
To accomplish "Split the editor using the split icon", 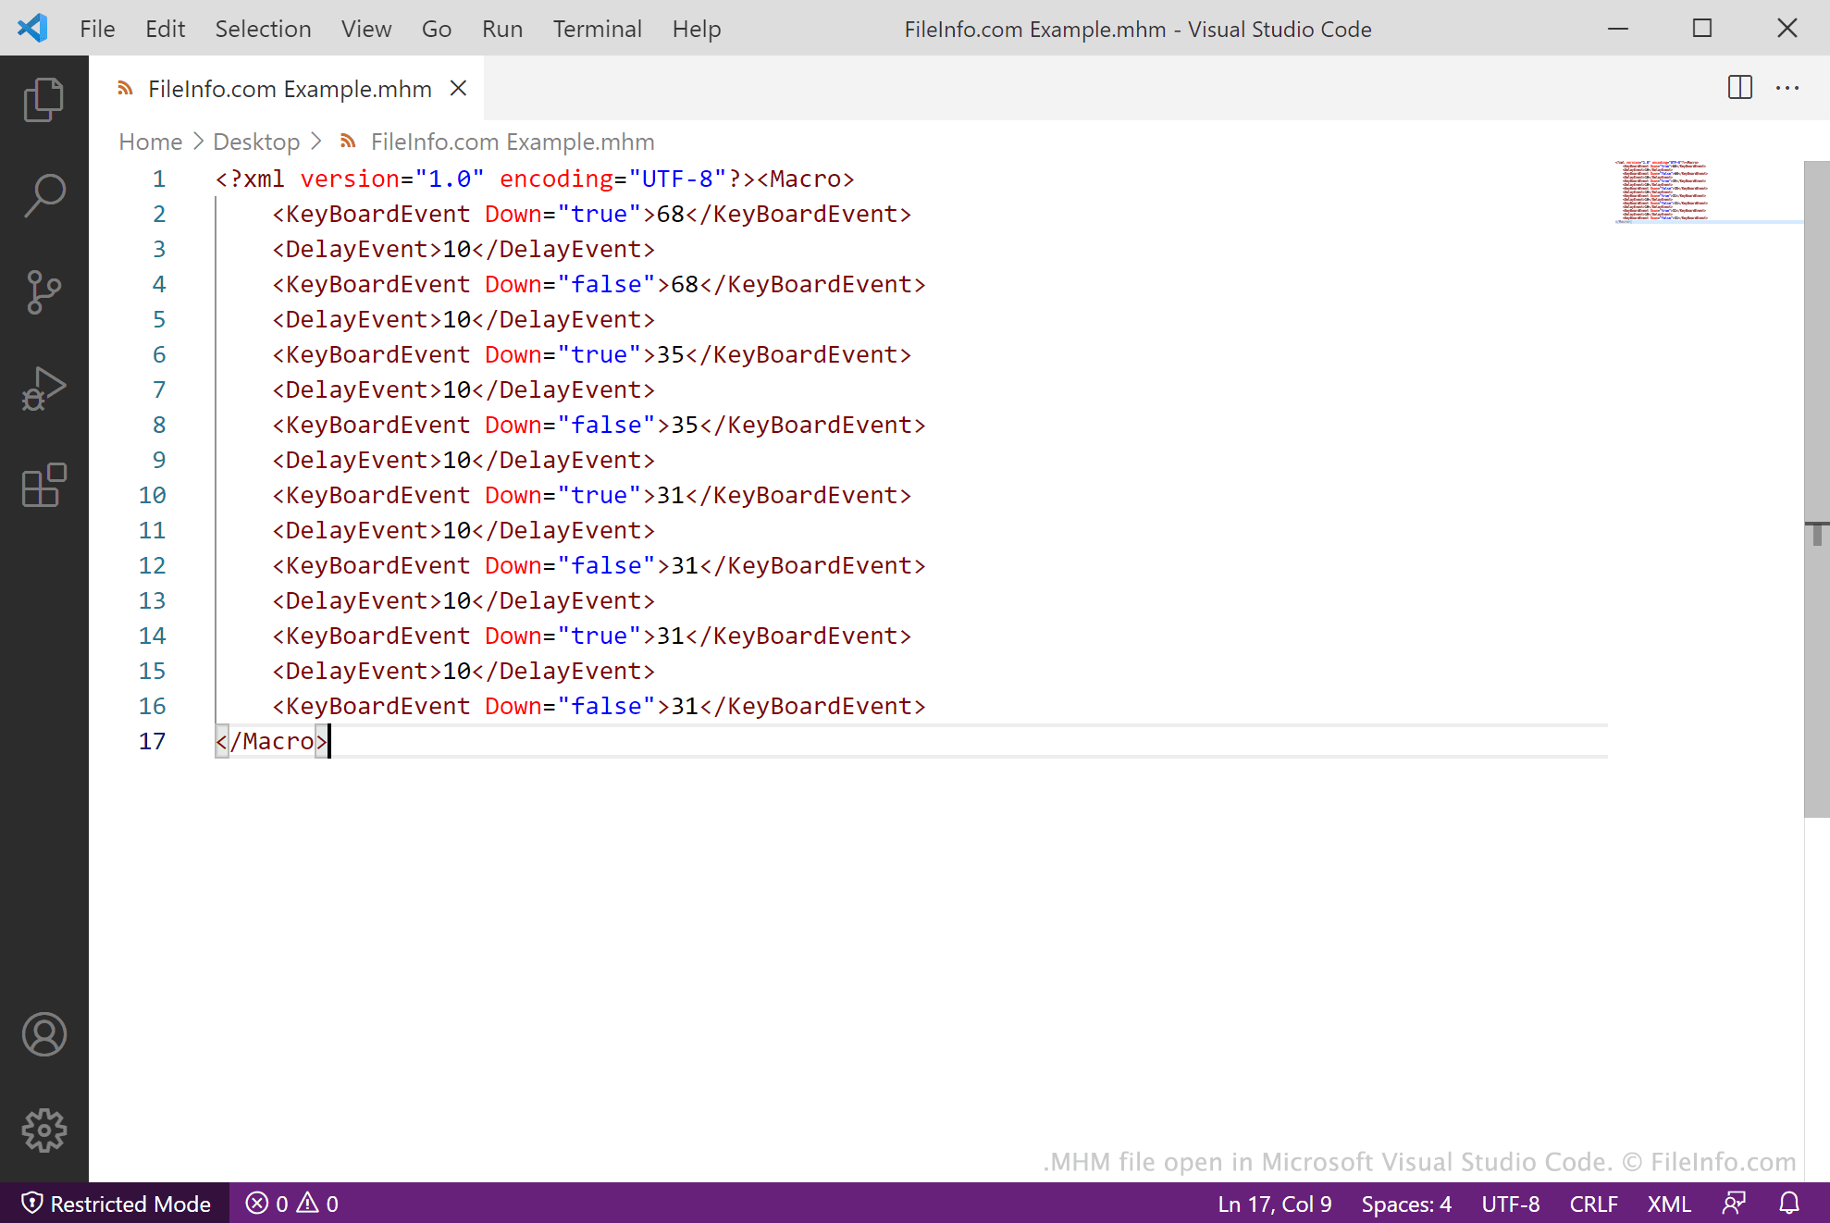I will pos(1740,88).
